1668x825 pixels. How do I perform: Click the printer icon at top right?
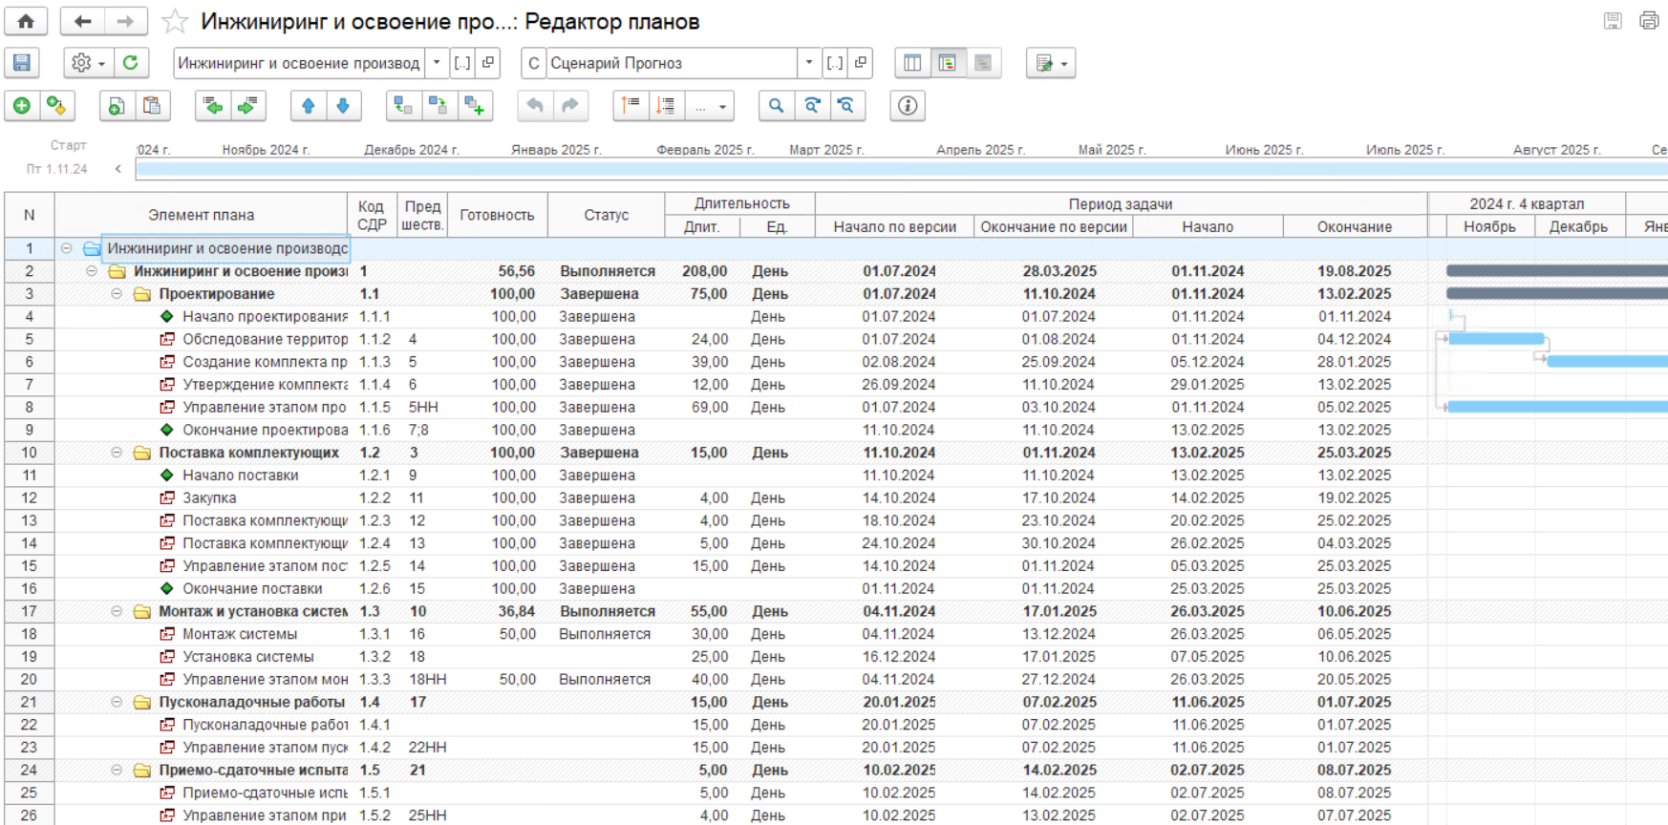click(1648, 21)
